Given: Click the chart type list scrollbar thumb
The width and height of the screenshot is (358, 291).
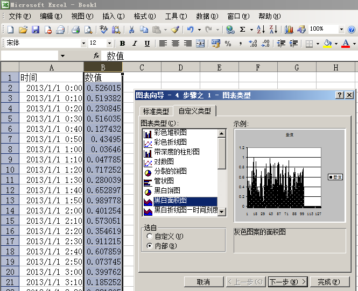Looking at the screenshot, I should tap(221, 153).
